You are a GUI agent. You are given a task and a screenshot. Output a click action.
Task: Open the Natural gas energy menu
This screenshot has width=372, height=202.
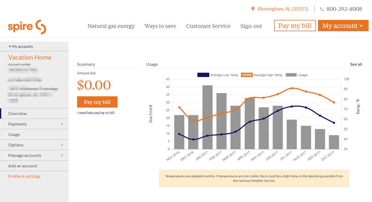click(x=111, y=26)
